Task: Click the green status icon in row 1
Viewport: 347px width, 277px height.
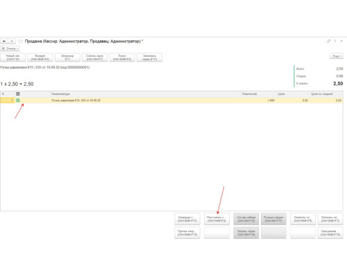Action: [x=18, y=100]
